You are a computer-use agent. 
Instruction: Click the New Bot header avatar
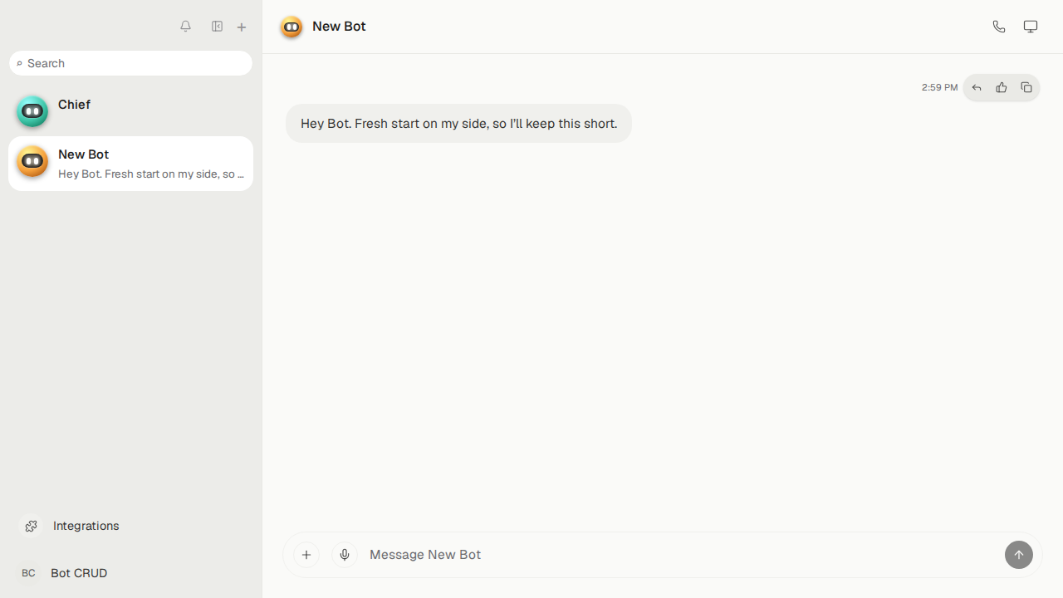[x=291, y=27]
